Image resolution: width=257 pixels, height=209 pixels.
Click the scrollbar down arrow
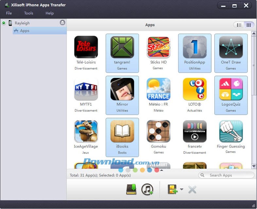coord(254,166)
